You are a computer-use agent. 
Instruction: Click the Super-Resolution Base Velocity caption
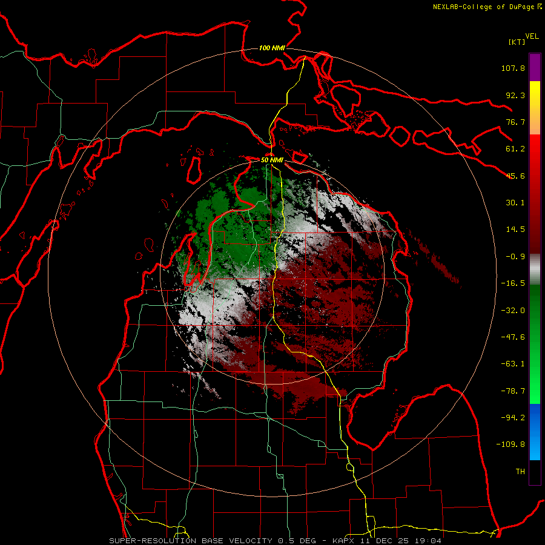tap(276, 541)
